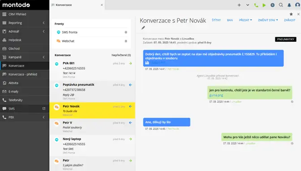Edit the conversation title with the pencil icon
Viewport: 301px width, 171px height.
point(143,28)
